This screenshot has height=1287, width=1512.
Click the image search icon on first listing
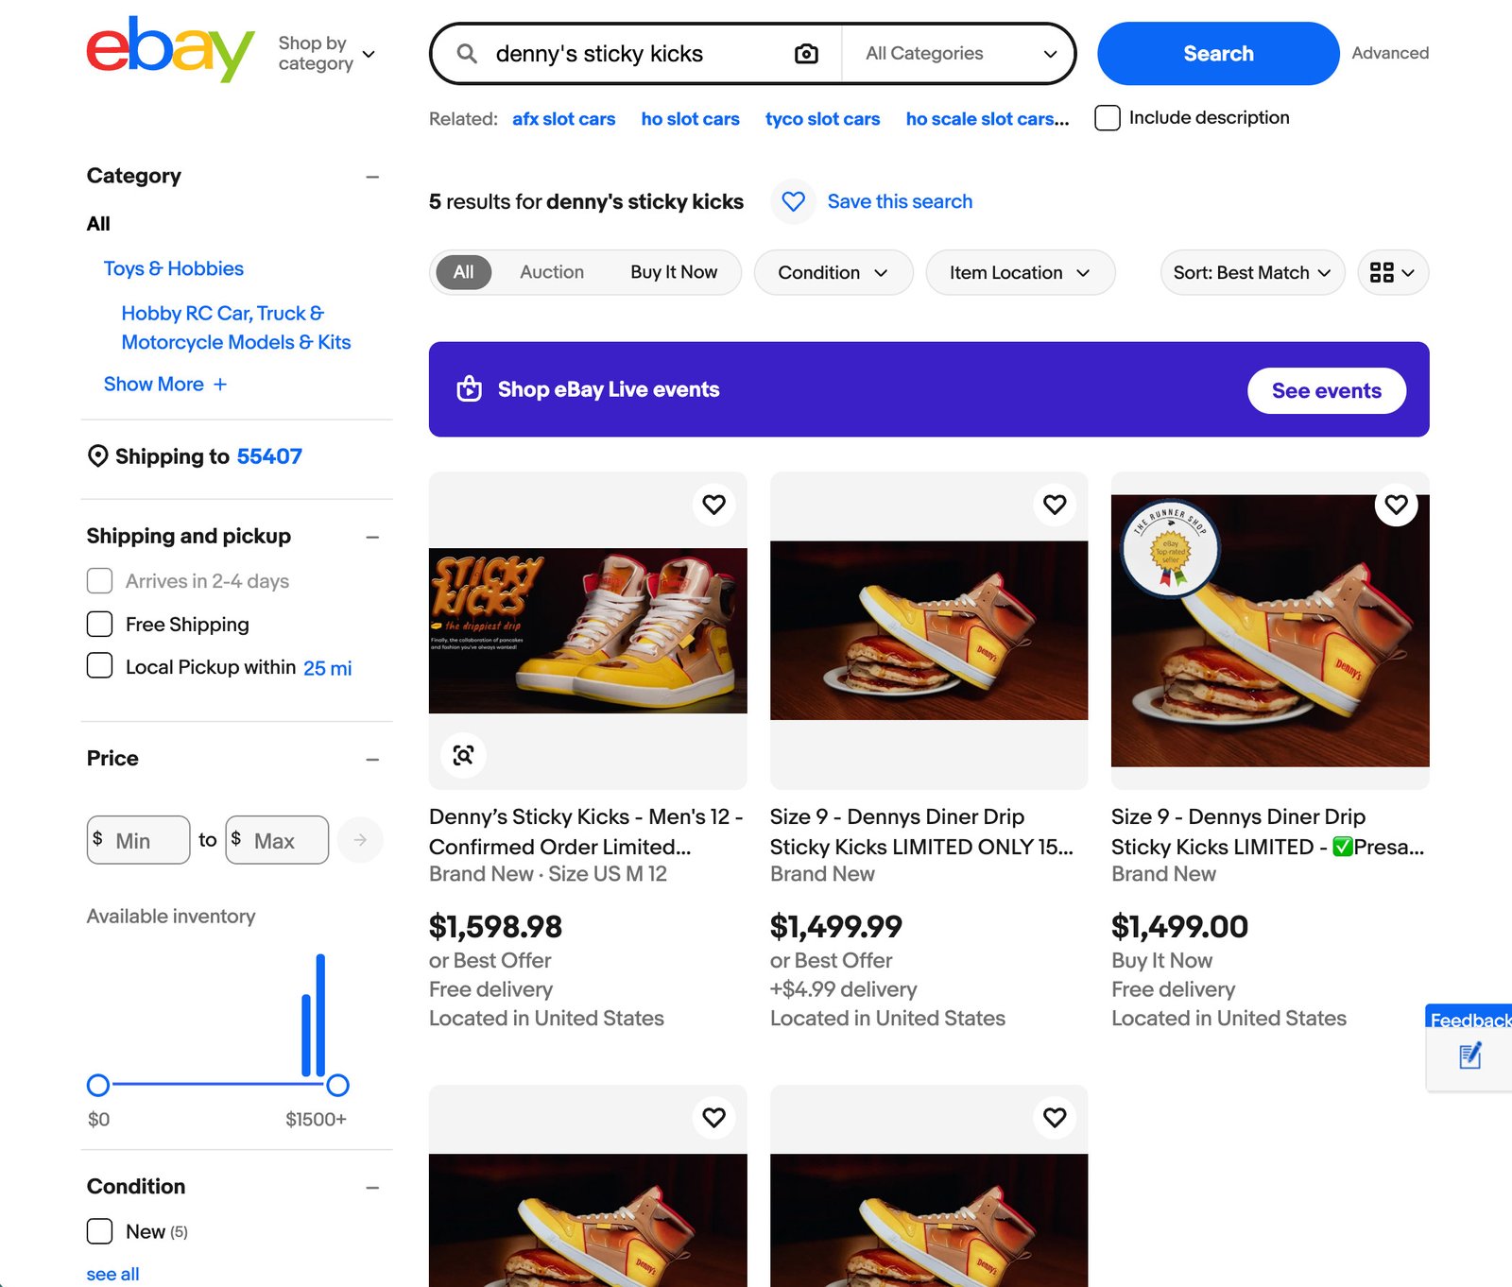[462, 755]
